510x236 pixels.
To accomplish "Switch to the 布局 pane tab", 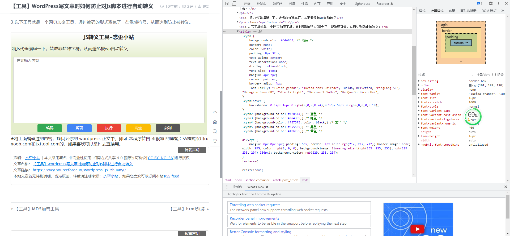I will pyautogui.click(x=452, y=11).
